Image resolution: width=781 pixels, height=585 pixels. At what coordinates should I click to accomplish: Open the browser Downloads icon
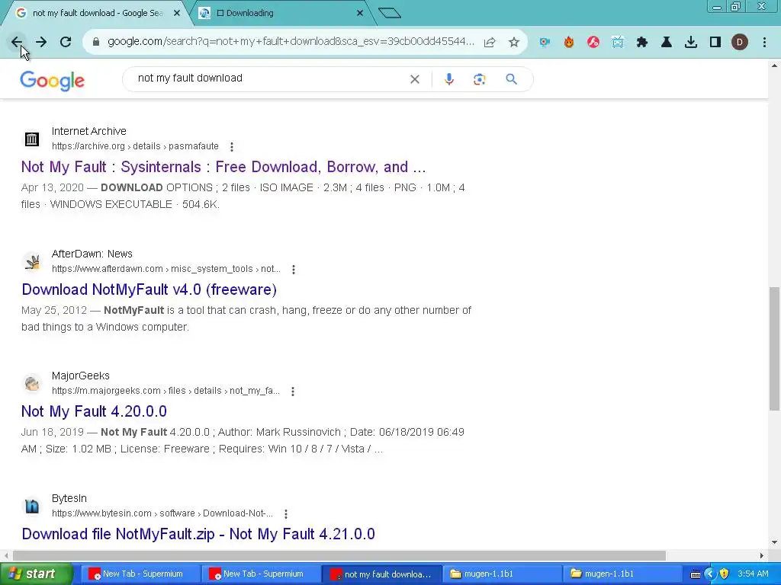click(x=691, y=43)
